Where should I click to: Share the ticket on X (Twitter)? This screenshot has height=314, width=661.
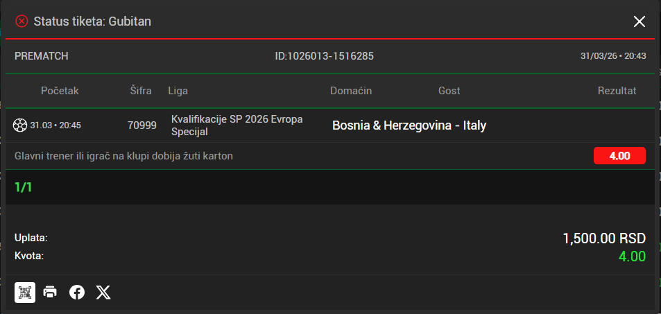tap(103, 292)
